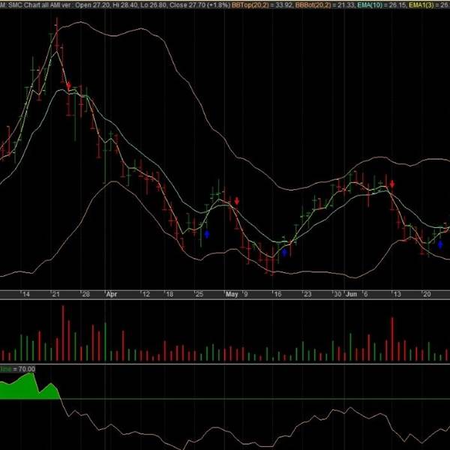Image resolution: width=450 pixels, height=450 pixels.
Task: Click the '23 date axis label
Action: [307, 294]
